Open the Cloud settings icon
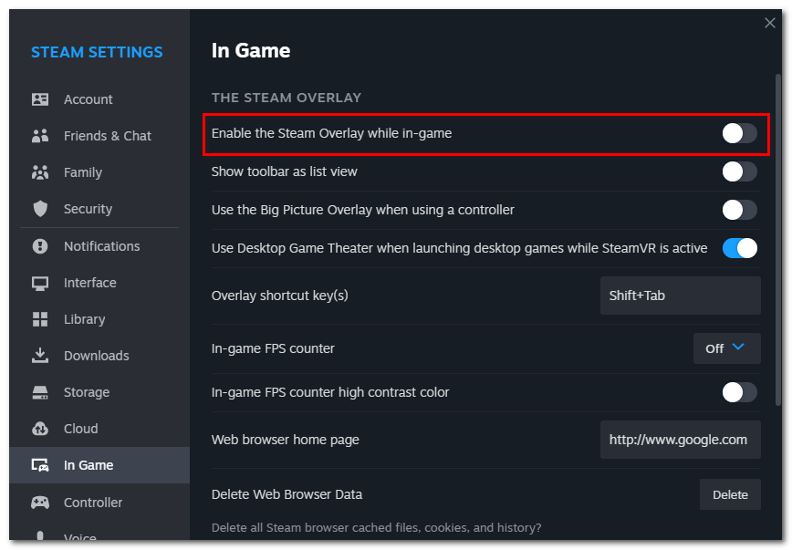 [41, 429]
